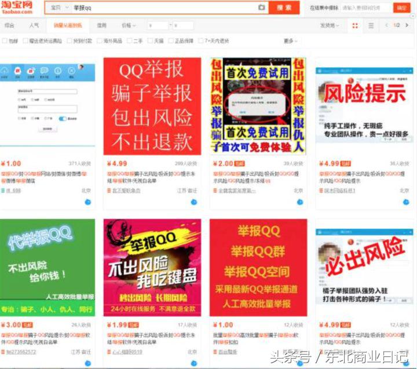Click shop icon of ¥3.00 item seller
Image resolution: width=417 pixels, height=369 pixels.
[x=3, y=352]
